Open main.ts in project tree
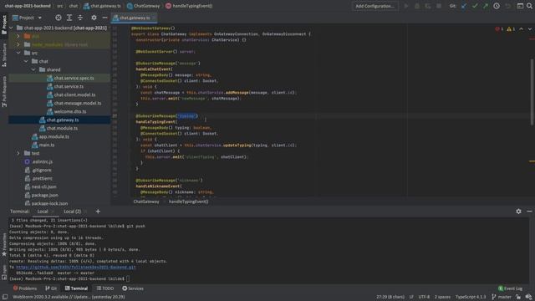 point(47,145)
